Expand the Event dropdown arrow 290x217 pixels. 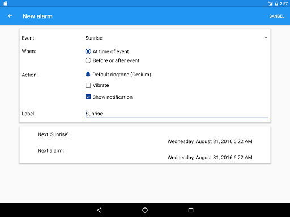266,38
